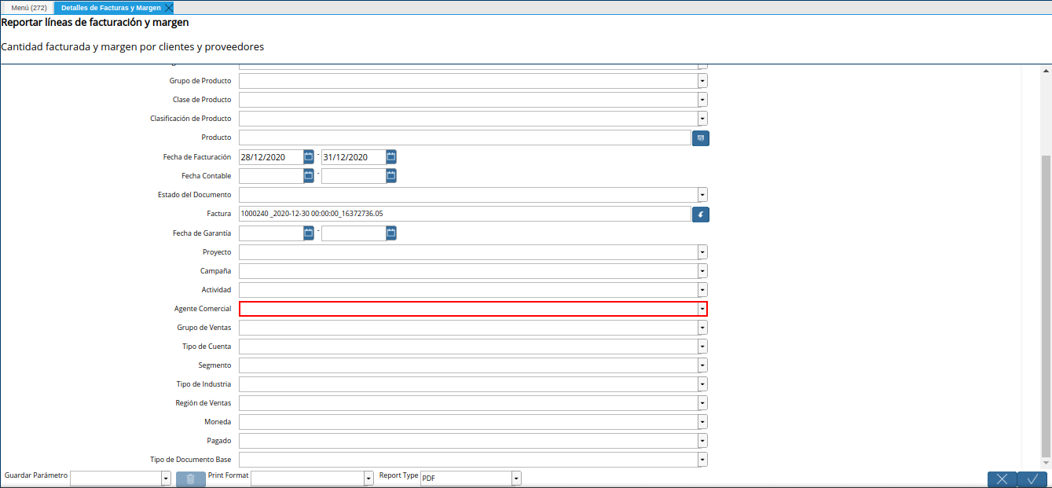Focus the Print Format combo field
1052x488 pixels.
[307, 479]
